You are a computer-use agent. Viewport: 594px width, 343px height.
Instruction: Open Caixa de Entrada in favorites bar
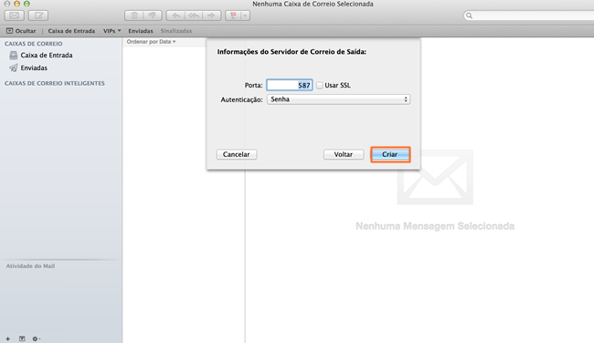(x=71, y=31)
